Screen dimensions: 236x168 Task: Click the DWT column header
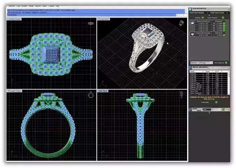click(217, 72)
